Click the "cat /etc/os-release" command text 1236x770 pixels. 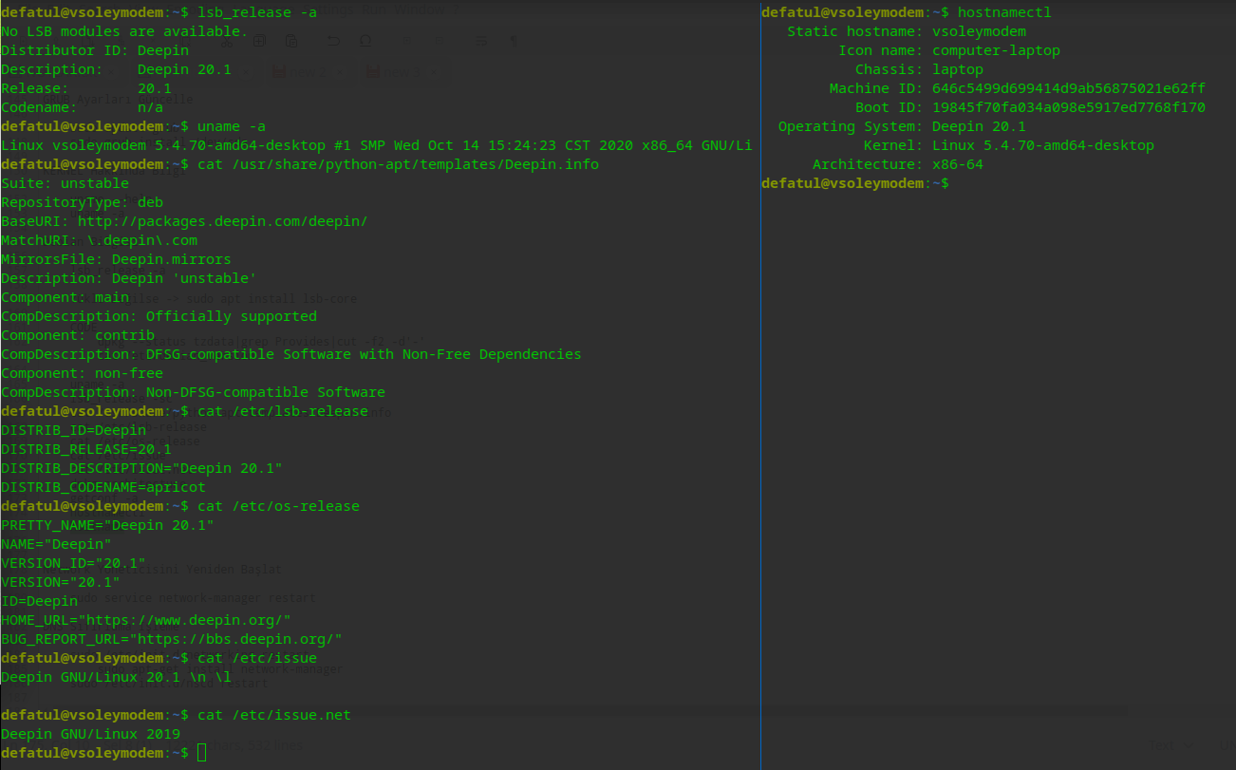tap(278, 506)
